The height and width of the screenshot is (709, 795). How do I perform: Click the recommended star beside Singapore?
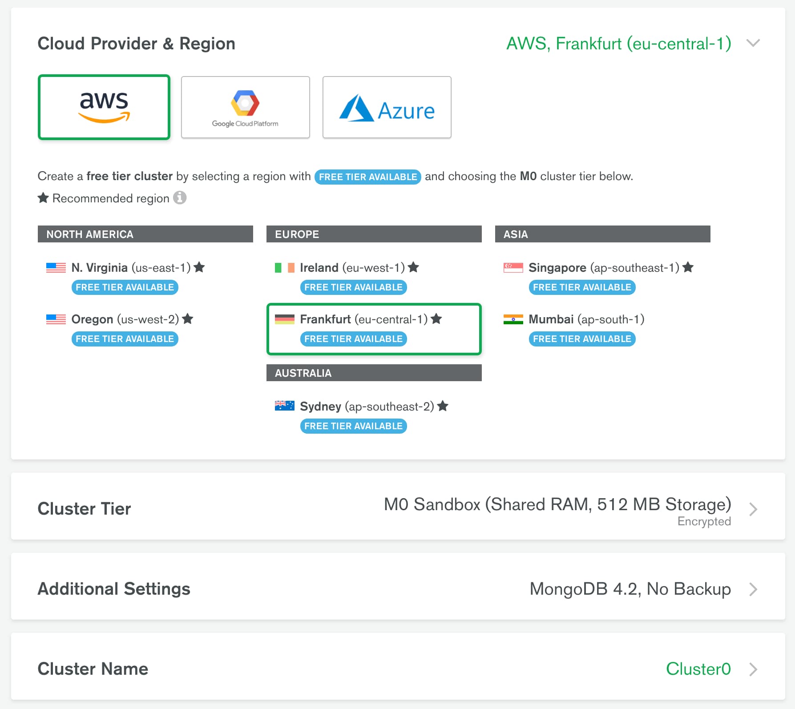pyautogui.click(x=688, y=267)
